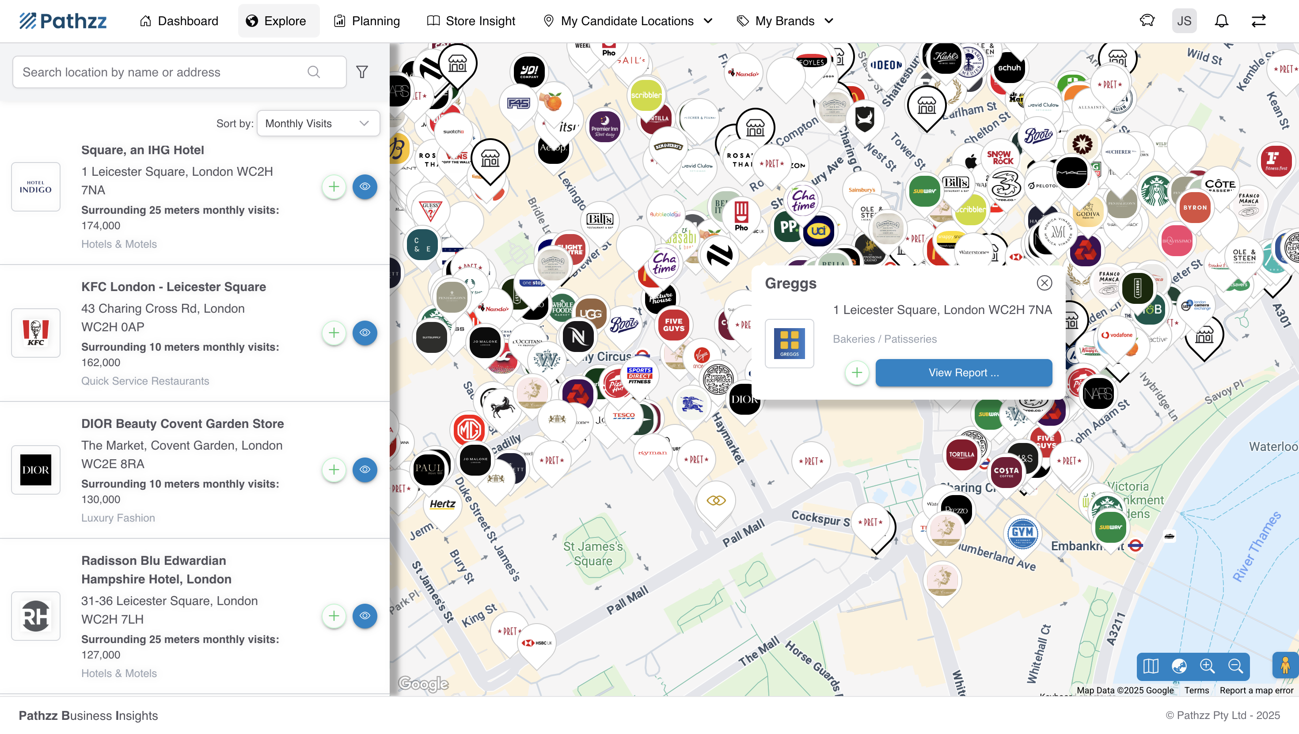The height and width of the screenshot is (734, 1299).
Task: Click View Report button for Greggs
Action: pos(963,373)
